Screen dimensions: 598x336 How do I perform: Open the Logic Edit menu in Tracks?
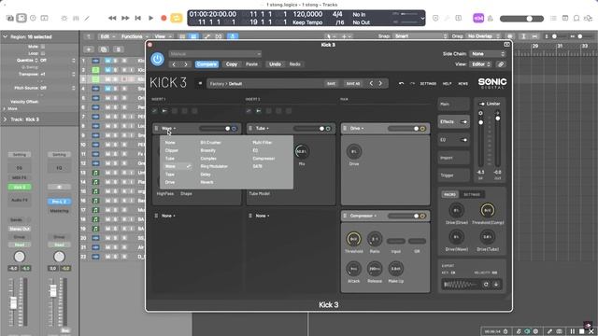tap(107, 36)
